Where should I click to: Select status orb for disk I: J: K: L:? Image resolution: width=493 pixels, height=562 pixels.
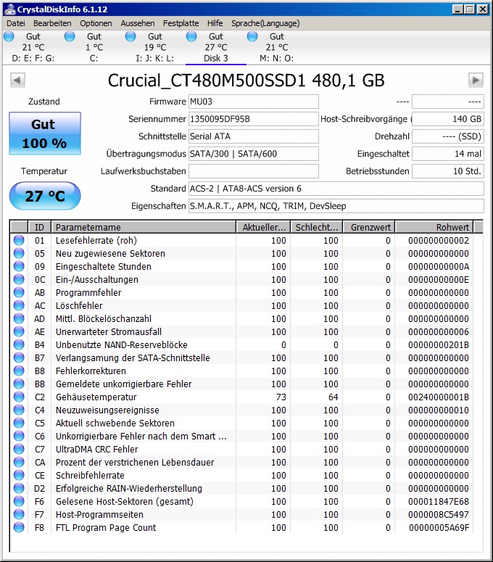click(130, 36)
